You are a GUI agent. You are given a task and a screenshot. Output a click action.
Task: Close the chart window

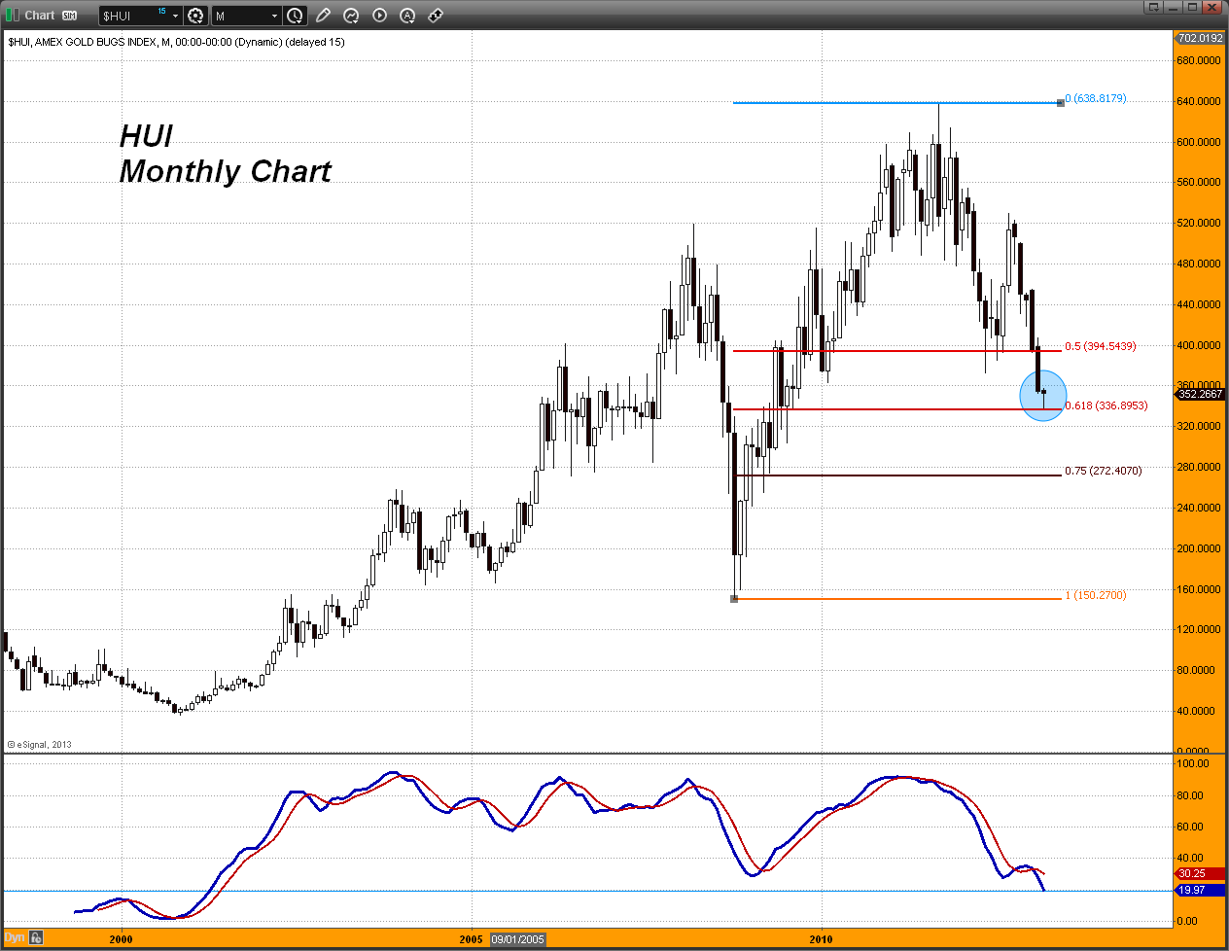point(1211,8)
